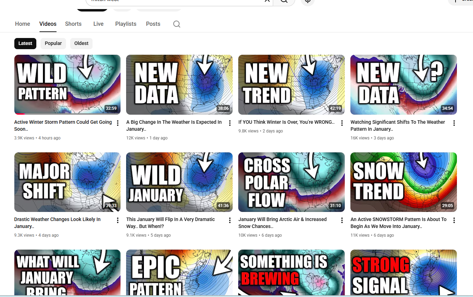Expand action menu for 'This January Will Flip' video
This screenshot has width=473, height=297.
click(x=230, y=220)
